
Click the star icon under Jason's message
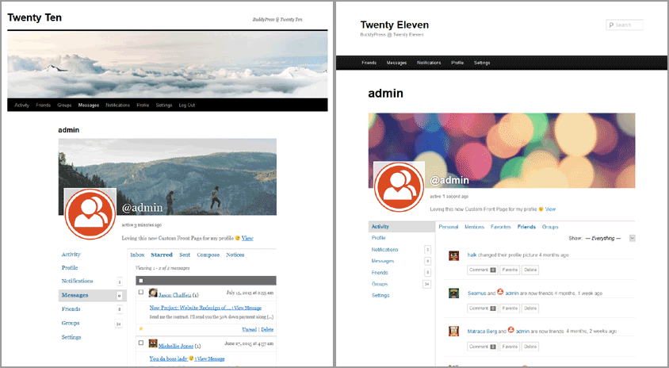[141, 328]
